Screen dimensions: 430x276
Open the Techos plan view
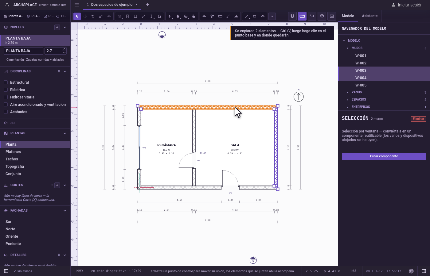[12, 159]
